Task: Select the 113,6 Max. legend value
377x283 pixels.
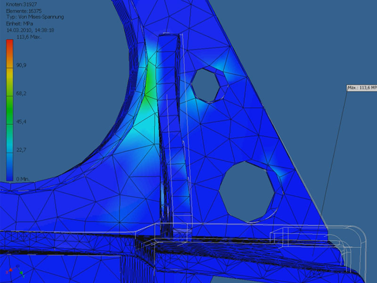Action: coord(29,37)
